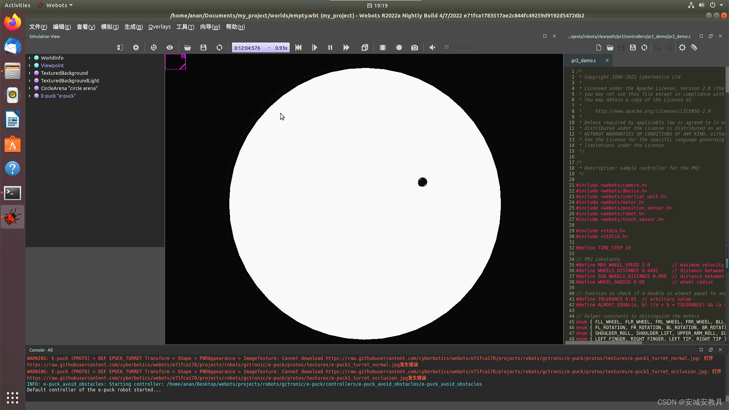Create a new text file in editor

pos(599,47)
